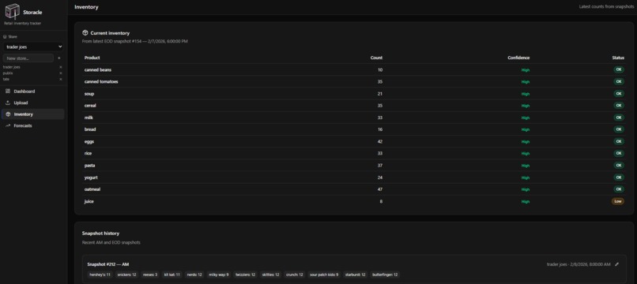Screen dimensions: 637x284
Task: Select the canned tomatoes row name
Action: pos(102,81)
